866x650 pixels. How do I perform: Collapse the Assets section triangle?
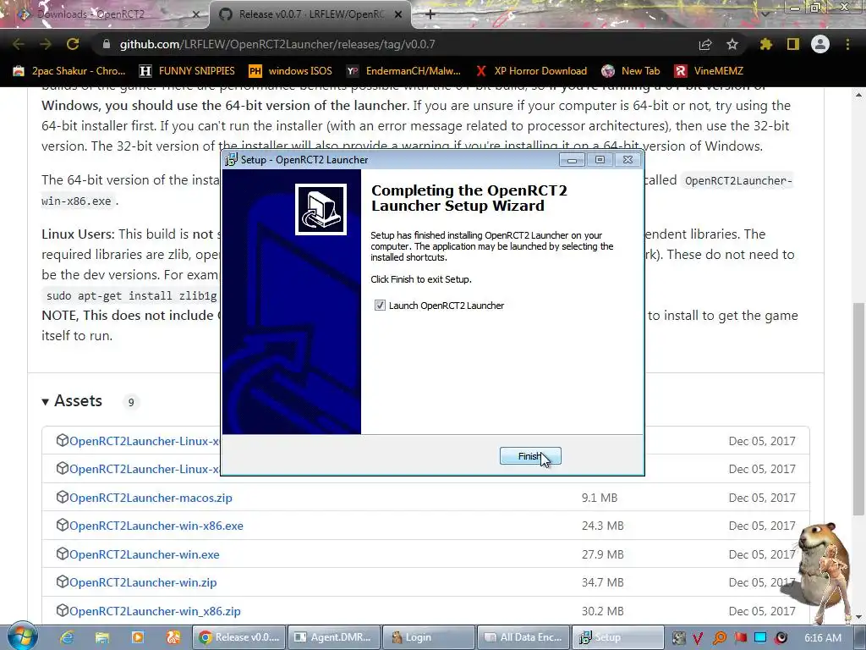tap(46, 402)
